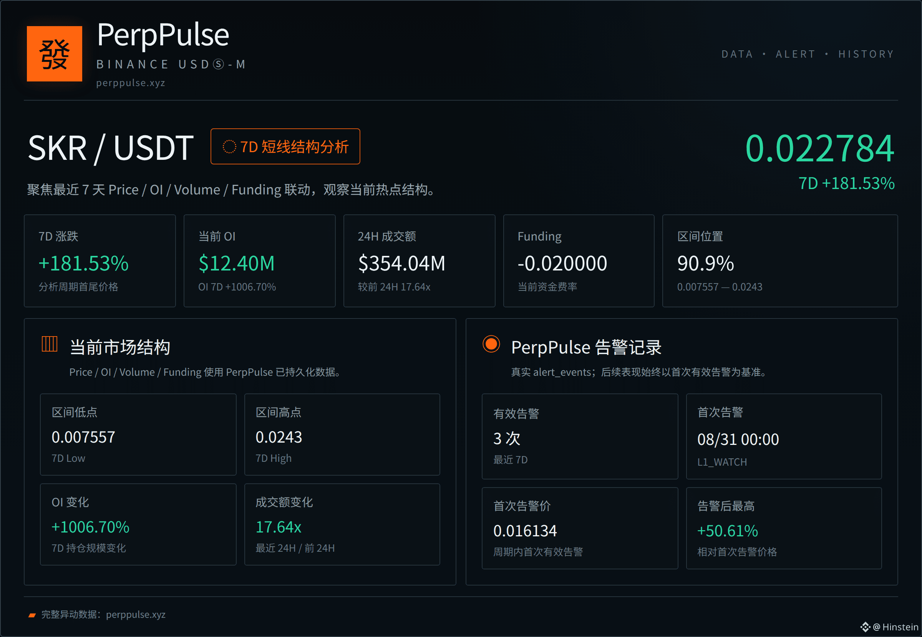Click 成交额变化 value 17.64x
This screenshot has height=637, width=922.
click(x=278, y=527)
